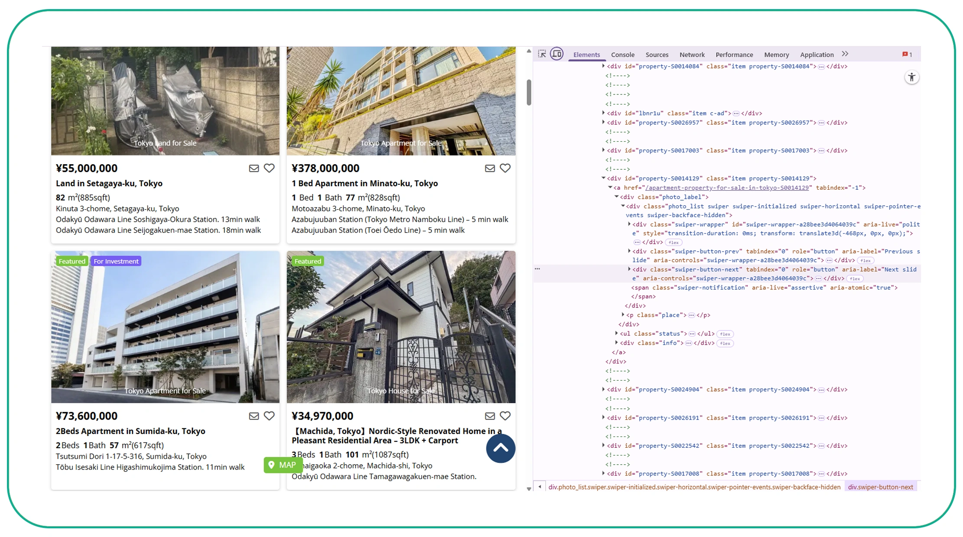
Task: Open the accessibility icon near top right
Action: click(912, 77)
